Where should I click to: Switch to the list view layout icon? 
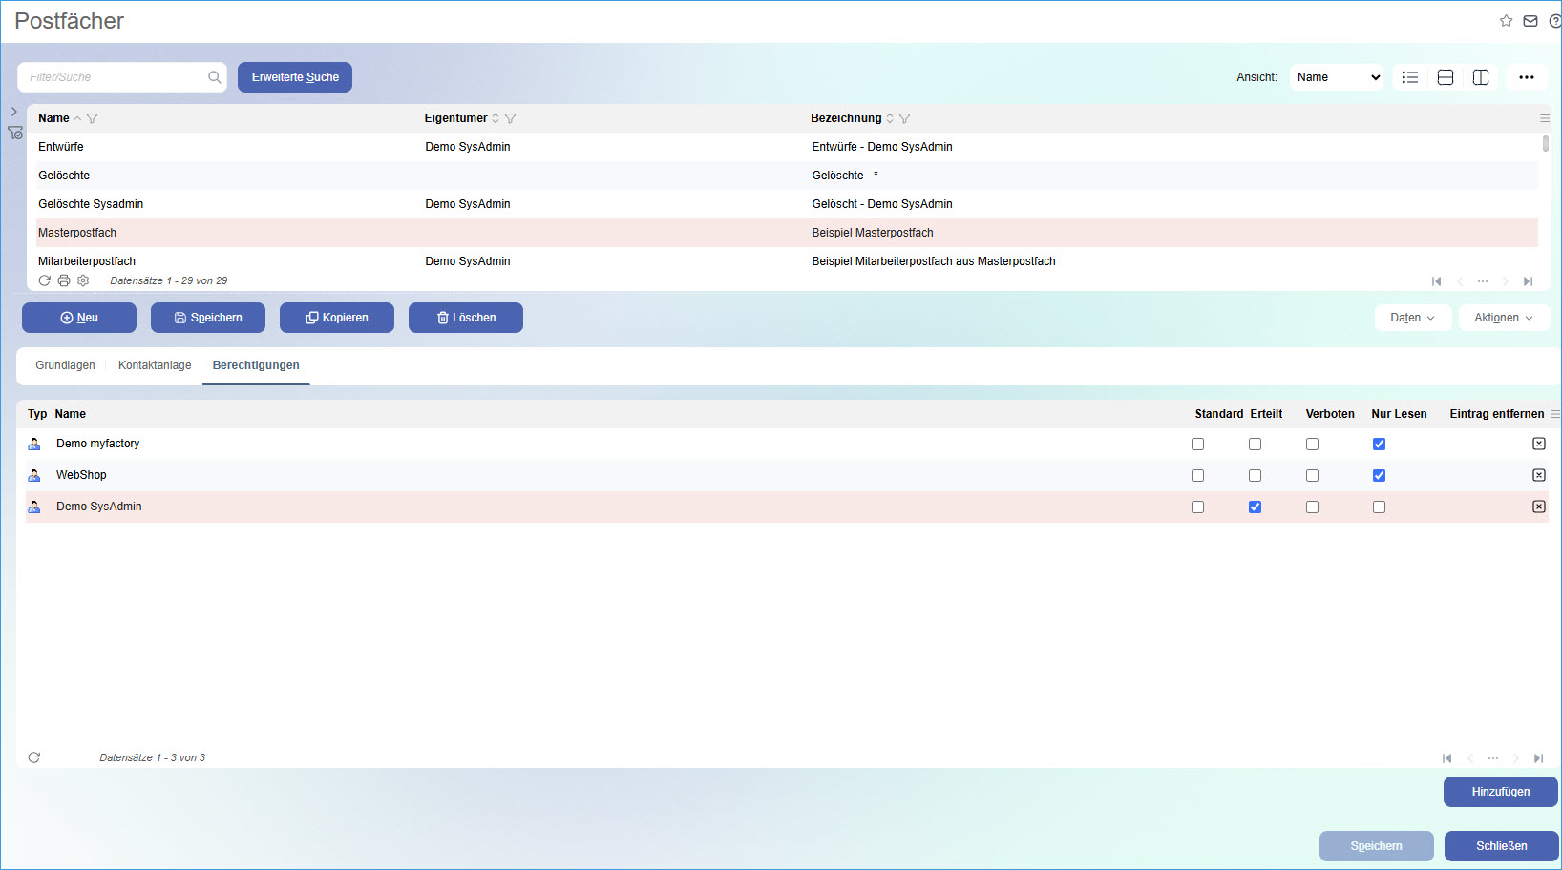pos(1409,77)
